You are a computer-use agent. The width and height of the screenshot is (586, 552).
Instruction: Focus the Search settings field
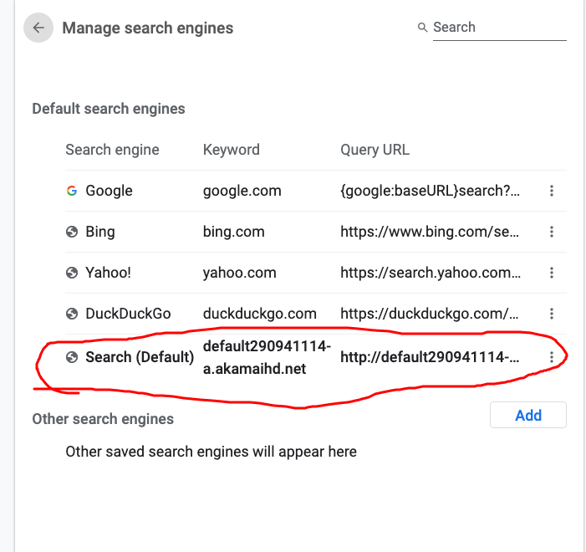tap(500, 28)
